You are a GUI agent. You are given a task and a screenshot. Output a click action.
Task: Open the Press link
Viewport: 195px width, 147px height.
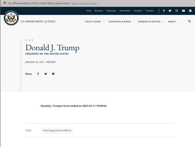click(89, 11)
